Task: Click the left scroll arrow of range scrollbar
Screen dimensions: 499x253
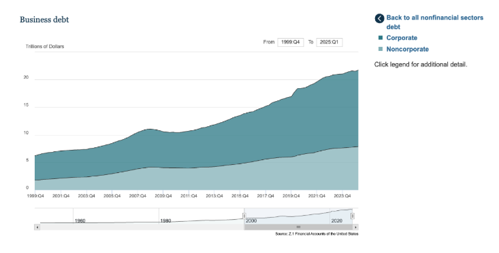Action: pos(37,227)
